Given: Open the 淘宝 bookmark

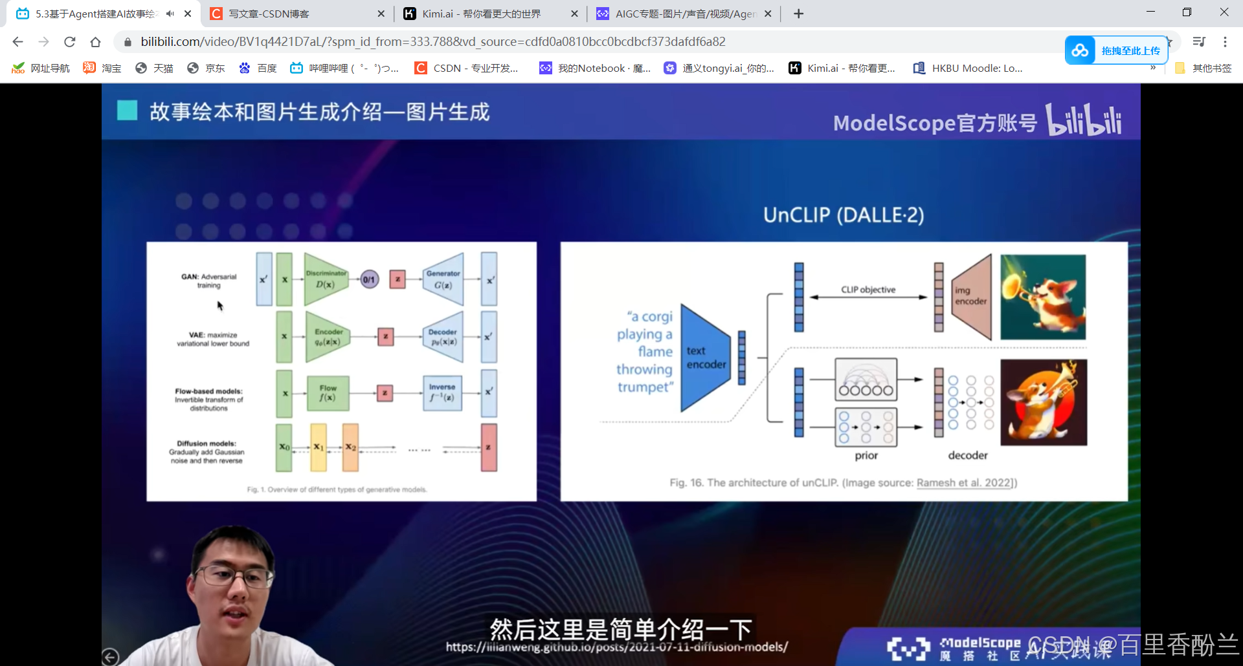Looking at the screenshot, I should pyautogui.click(x=102, y=68).
